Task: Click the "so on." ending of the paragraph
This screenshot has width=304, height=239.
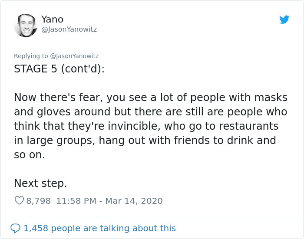Action: (x=30, y=155)
